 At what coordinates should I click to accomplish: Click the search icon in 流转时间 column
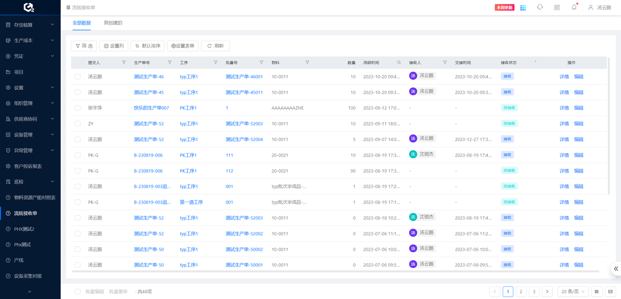pyautogui.click(x=399, y=63)
